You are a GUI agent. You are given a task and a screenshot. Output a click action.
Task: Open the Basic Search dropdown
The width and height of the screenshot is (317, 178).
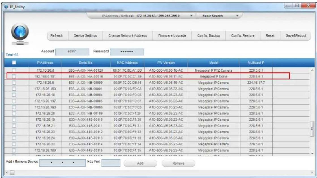tap(237, 16)
